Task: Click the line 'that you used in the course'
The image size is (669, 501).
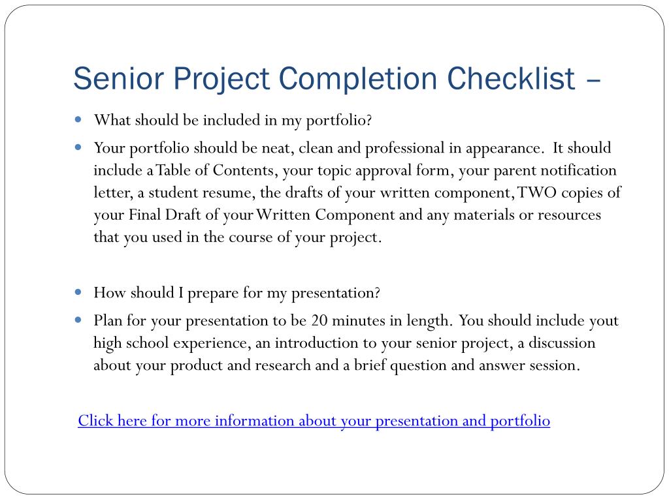Action: 238,237
